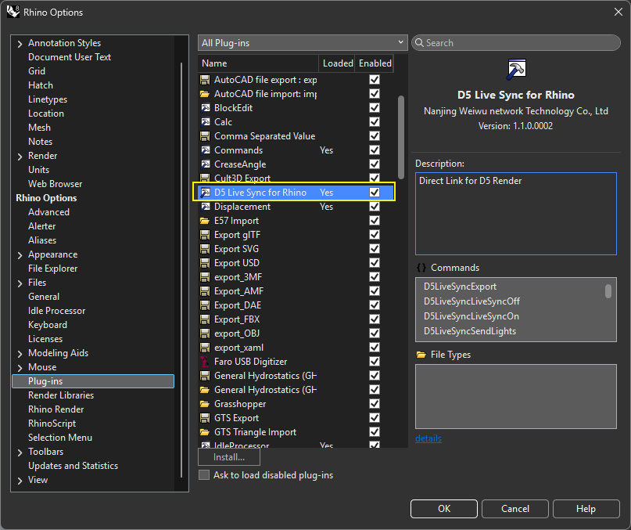The height and width of the screenshot is (530, 631).
Task: Click the Help button
Action: tap(586, 509)
